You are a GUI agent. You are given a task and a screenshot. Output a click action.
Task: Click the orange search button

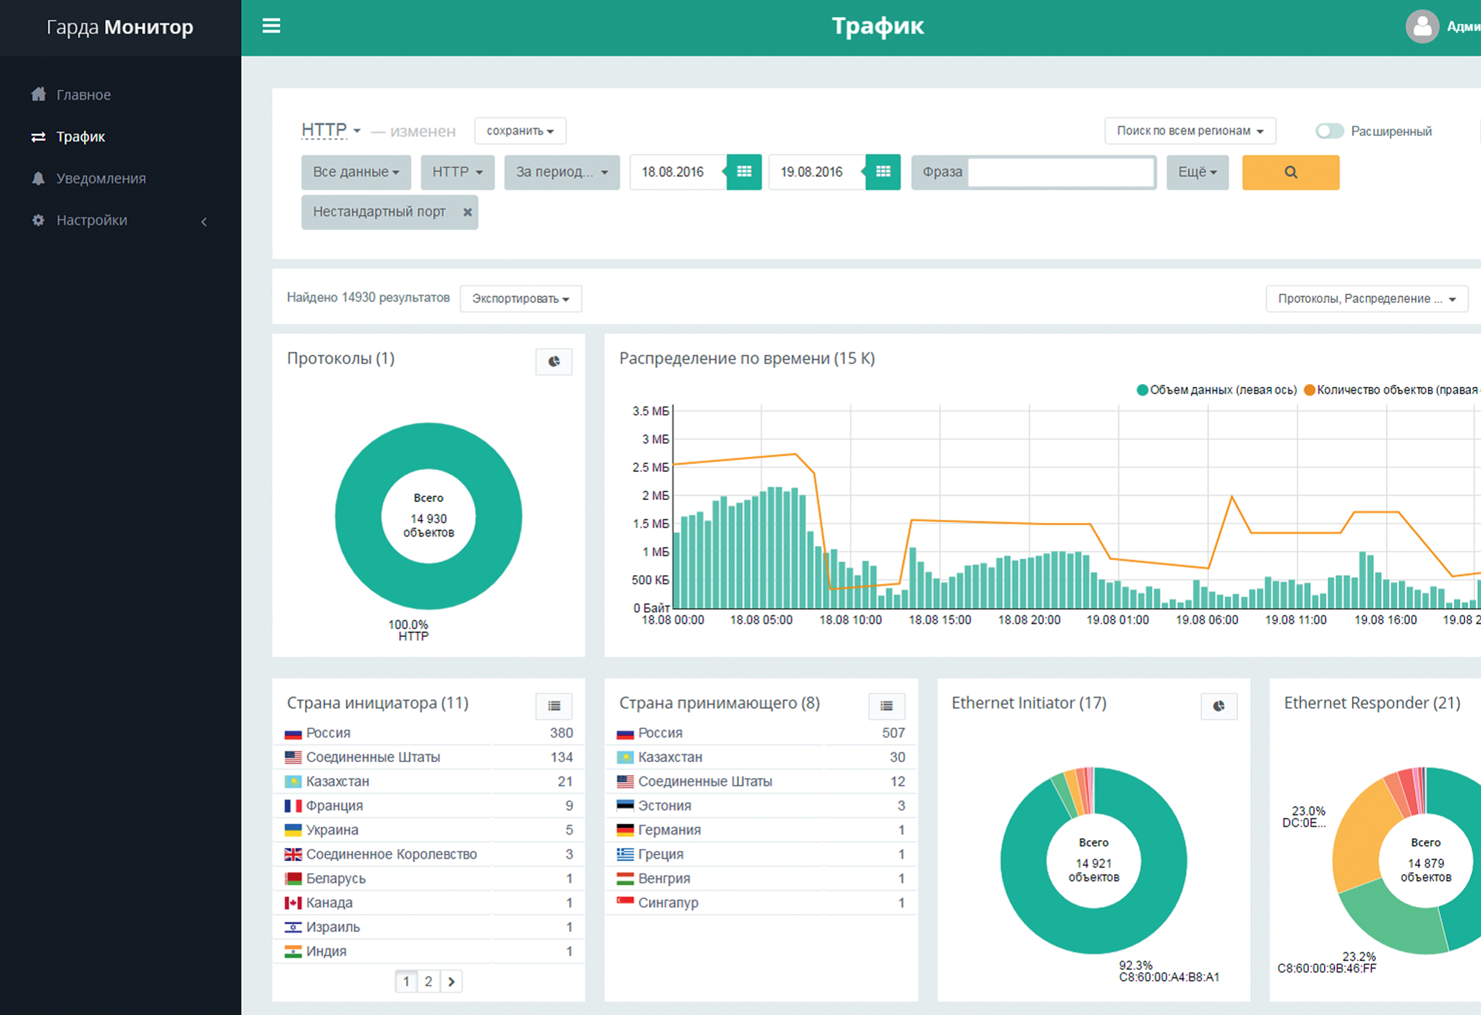(x=1290, y=172)
